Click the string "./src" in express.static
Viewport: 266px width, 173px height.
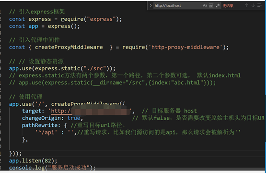[x=95, y=68]
